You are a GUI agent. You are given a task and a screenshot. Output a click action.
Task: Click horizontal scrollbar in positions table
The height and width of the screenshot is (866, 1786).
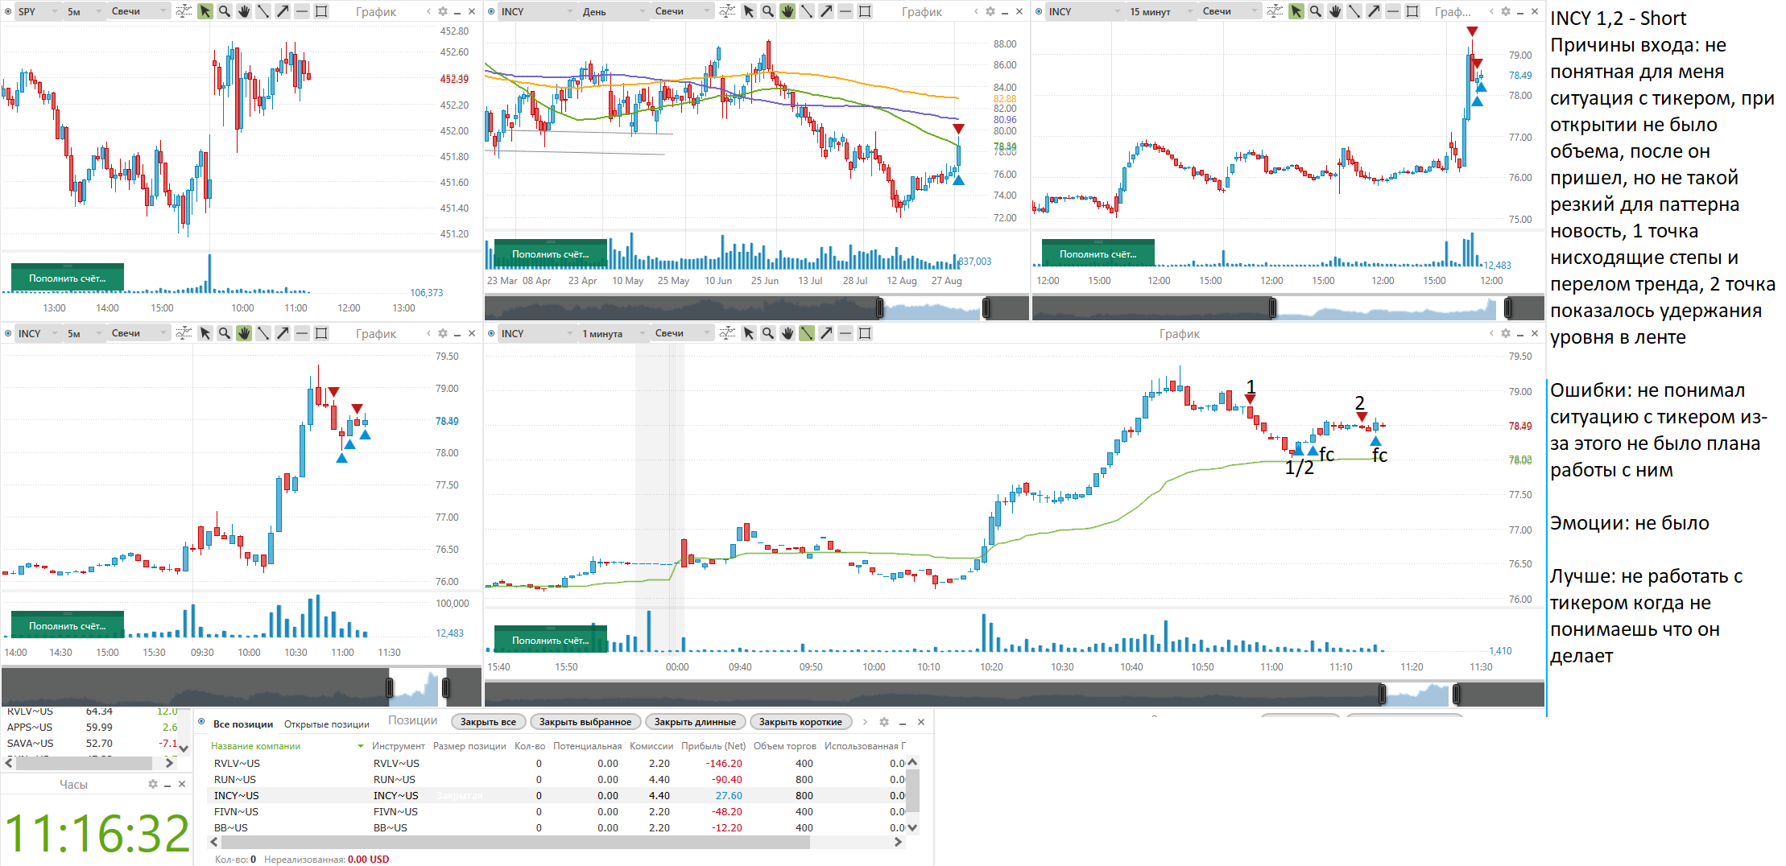[x=515, y=842]
